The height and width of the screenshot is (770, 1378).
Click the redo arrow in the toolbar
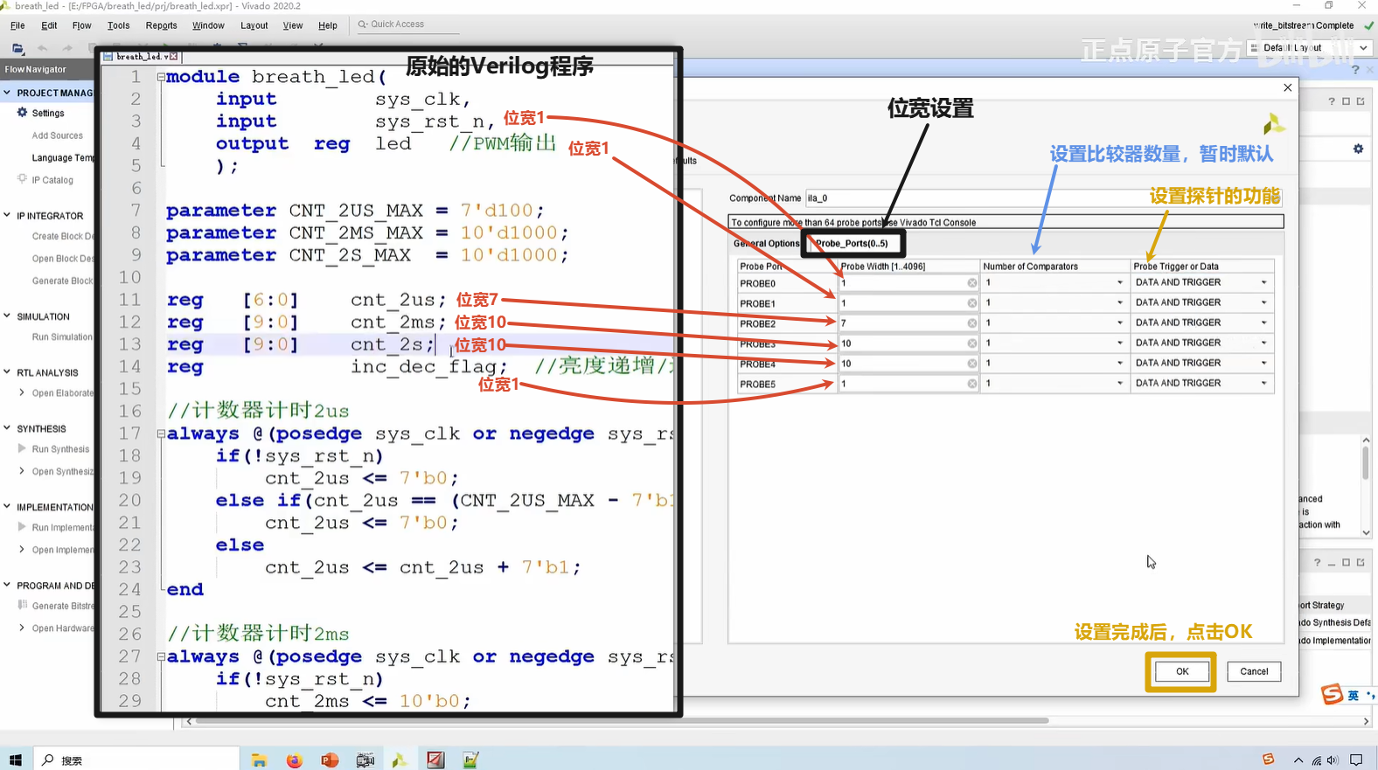tap(67, 49)
